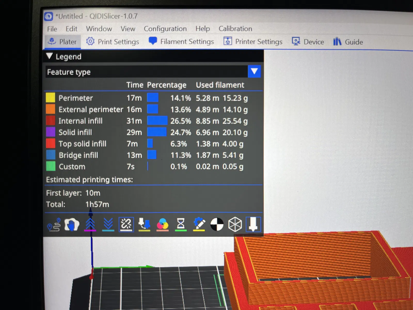This screenshot has width=413, height=310.
Task: Switch to the Plater tab
Action: [x=63, y=42]
